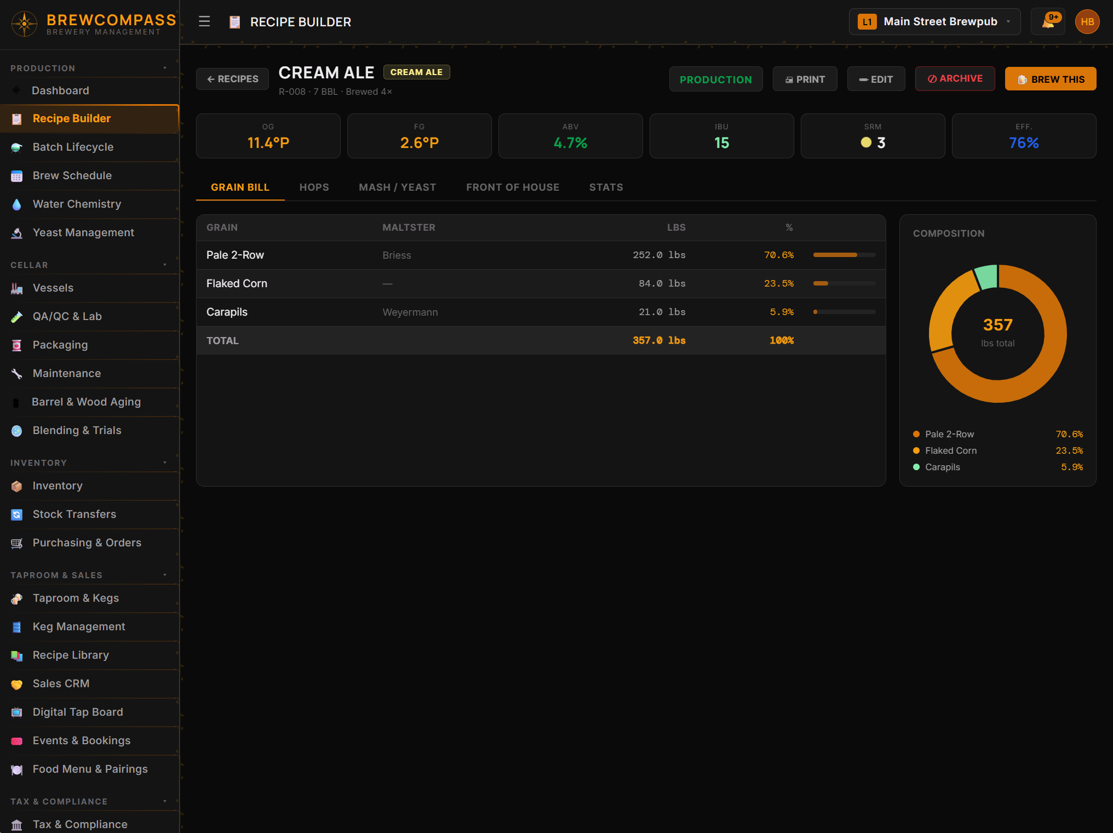The width and height of the screenshot is (1113, 833).
Task: Switch to the GRAIN BILL tab
Action: (x=240, y=187)
